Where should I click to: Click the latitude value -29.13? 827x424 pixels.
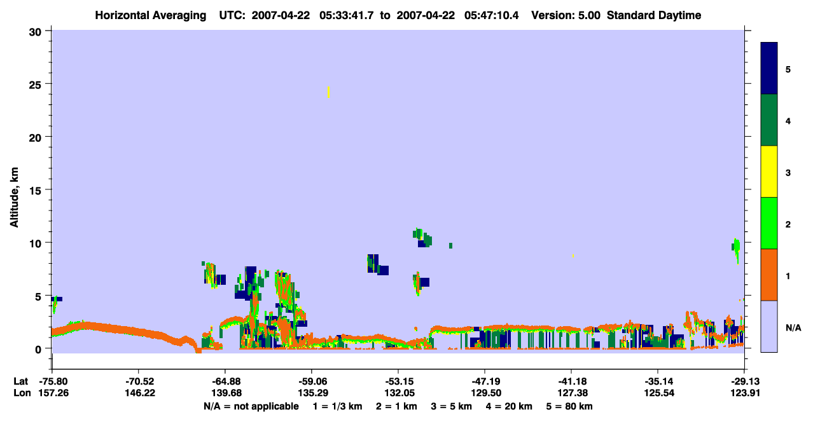(x=744, y=382)
